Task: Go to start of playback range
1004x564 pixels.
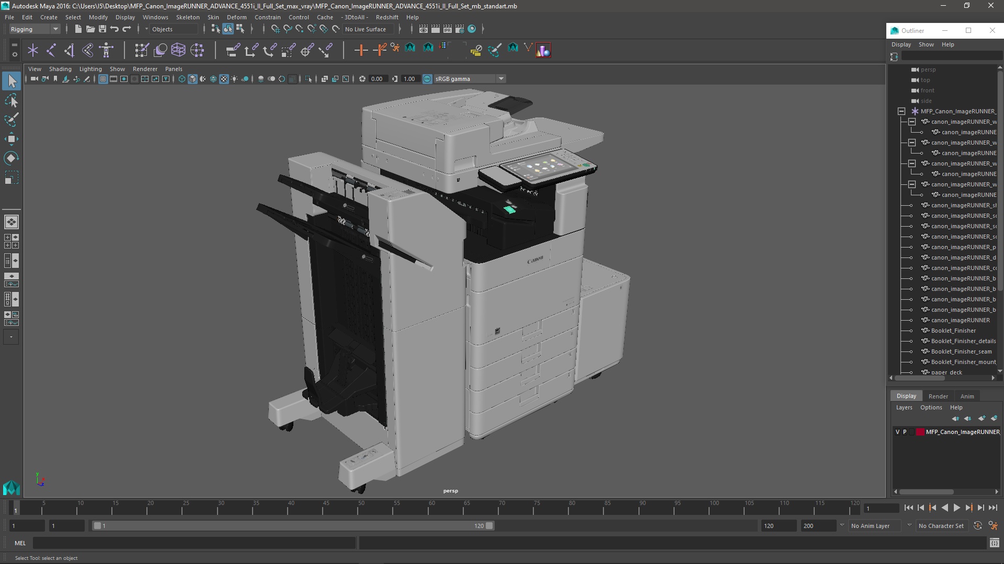Action: (x=908, y=508)
